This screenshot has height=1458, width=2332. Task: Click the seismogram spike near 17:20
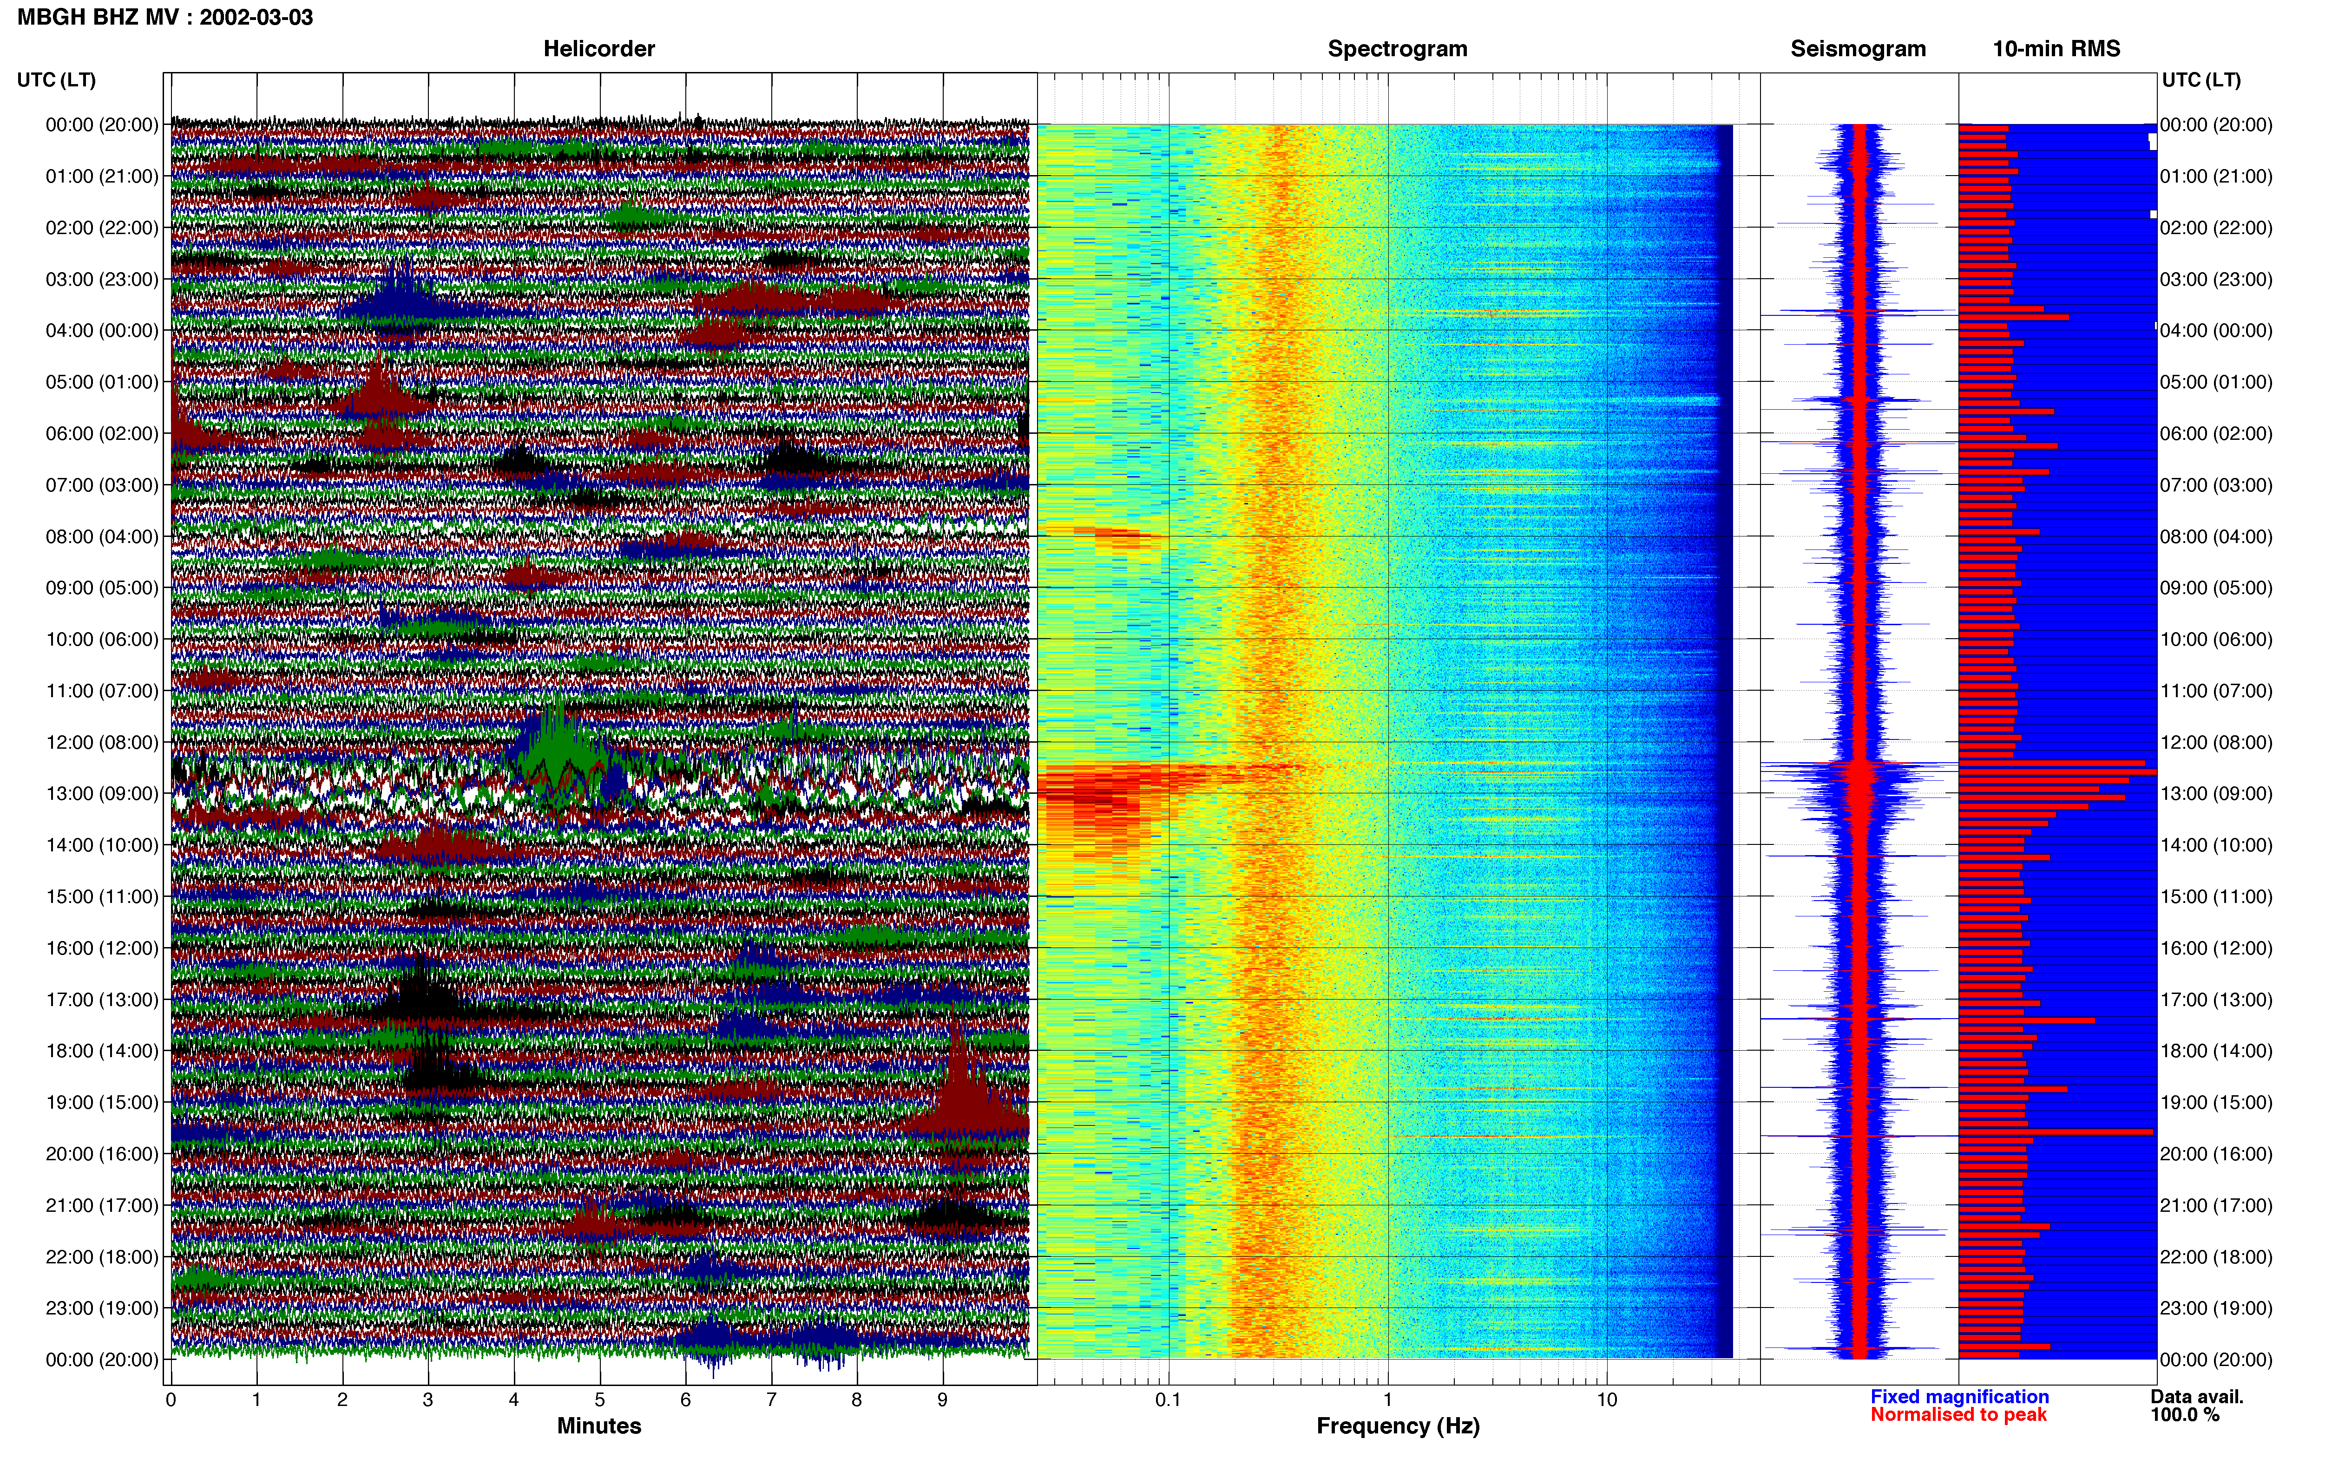click(x=1859, y=1019)
